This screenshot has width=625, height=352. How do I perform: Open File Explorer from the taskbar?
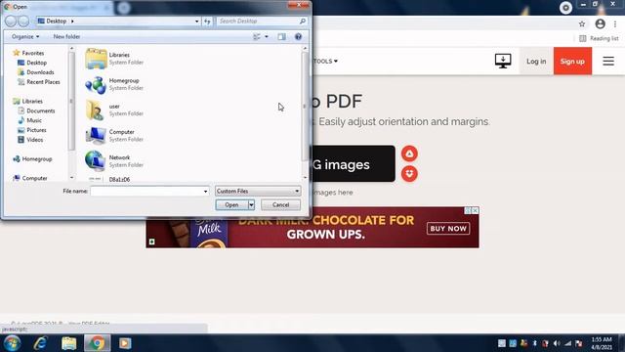68,343
